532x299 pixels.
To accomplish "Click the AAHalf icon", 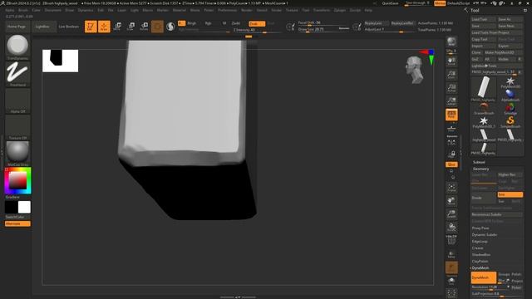I will pos(451,100).
